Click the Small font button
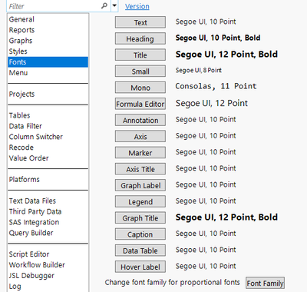The height and width of the screenshot is (292, 307). [x=140, y=71]
